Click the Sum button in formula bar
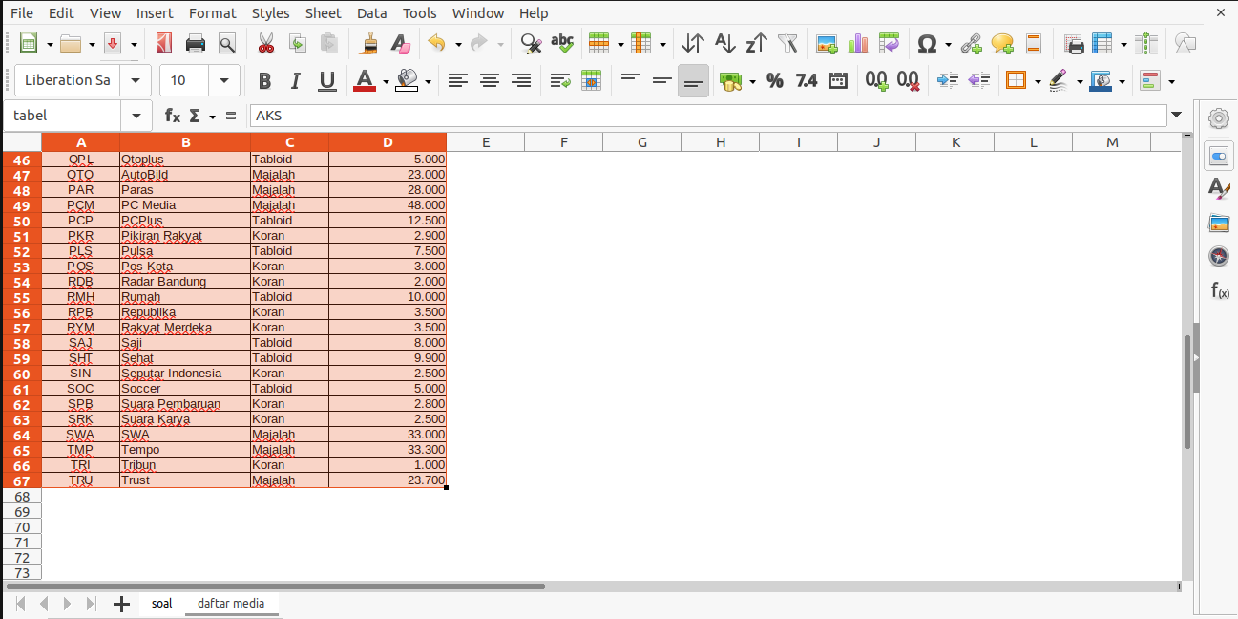This screenshot has width=1238, height=619. [x=195, y=116]
